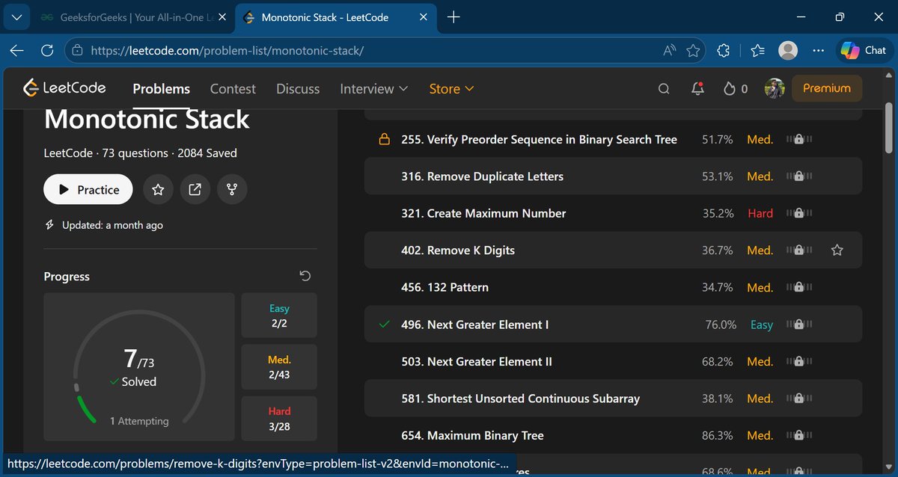The height and width of the screenshot is (477, 898).
Task: Click the premium lock icon beside problem 255
Action: tap(384, 139)
